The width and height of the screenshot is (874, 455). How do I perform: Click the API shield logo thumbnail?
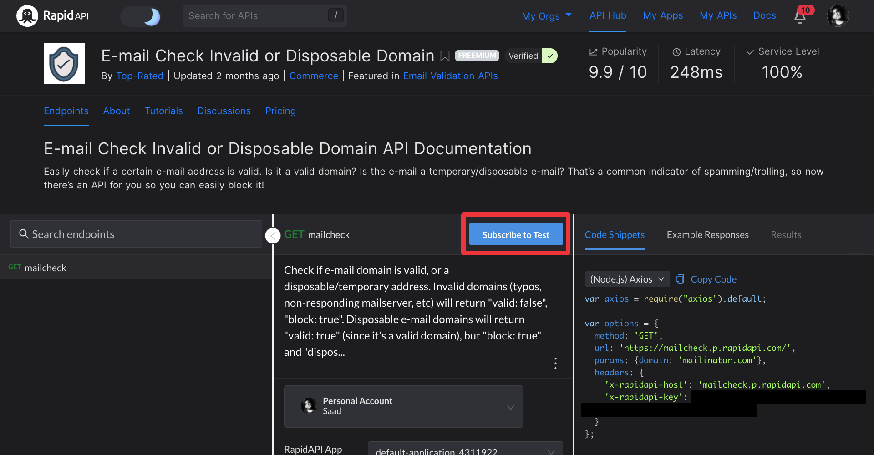[x=64, y=64]
